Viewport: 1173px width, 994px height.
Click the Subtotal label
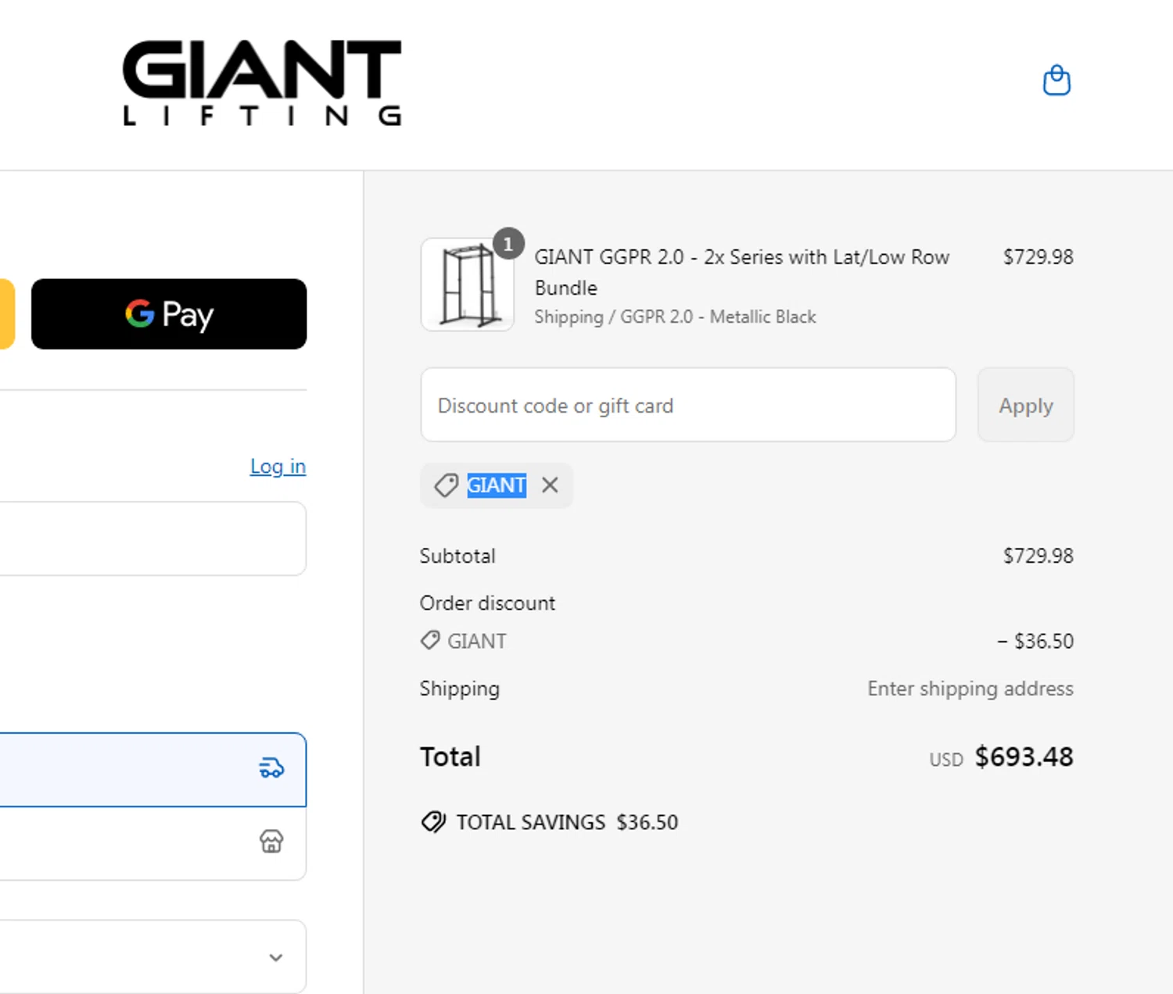pos(457,556)
